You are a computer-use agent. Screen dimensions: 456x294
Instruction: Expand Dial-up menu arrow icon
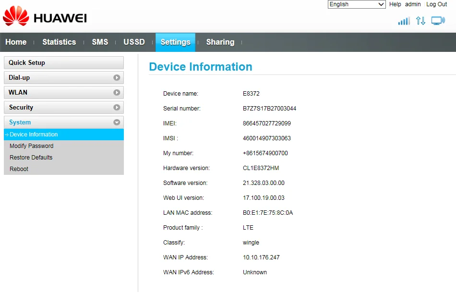(x=117, y=78)
